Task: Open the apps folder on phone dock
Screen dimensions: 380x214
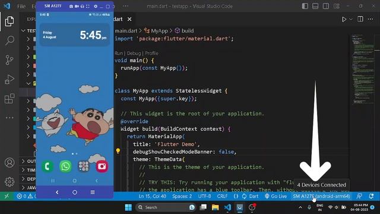Action: (84, 166)
